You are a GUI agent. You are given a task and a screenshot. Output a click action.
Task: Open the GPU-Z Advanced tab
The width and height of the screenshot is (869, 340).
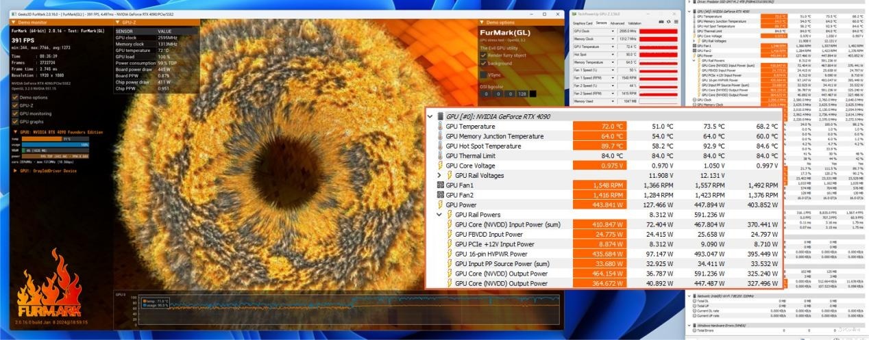[x=617, y=23]
